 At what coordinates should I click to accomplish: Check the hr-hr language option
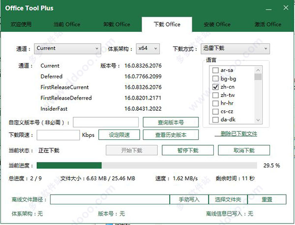point(215,103)
